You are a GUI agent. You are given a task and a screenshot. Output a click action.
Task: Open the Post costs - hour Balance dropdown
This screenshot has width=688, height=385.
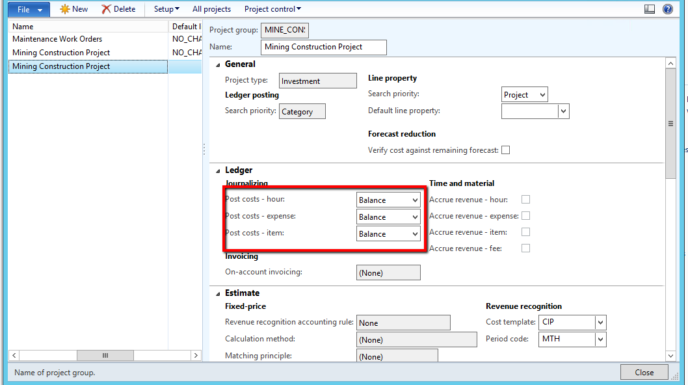pyautogui.click(x=414, y=200)
